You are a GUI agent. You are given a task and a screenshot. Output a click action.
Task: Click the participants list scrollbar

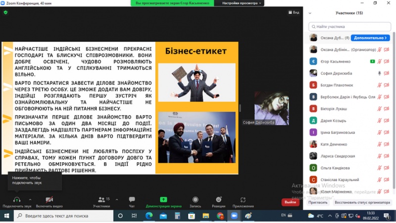click(394, 111)
